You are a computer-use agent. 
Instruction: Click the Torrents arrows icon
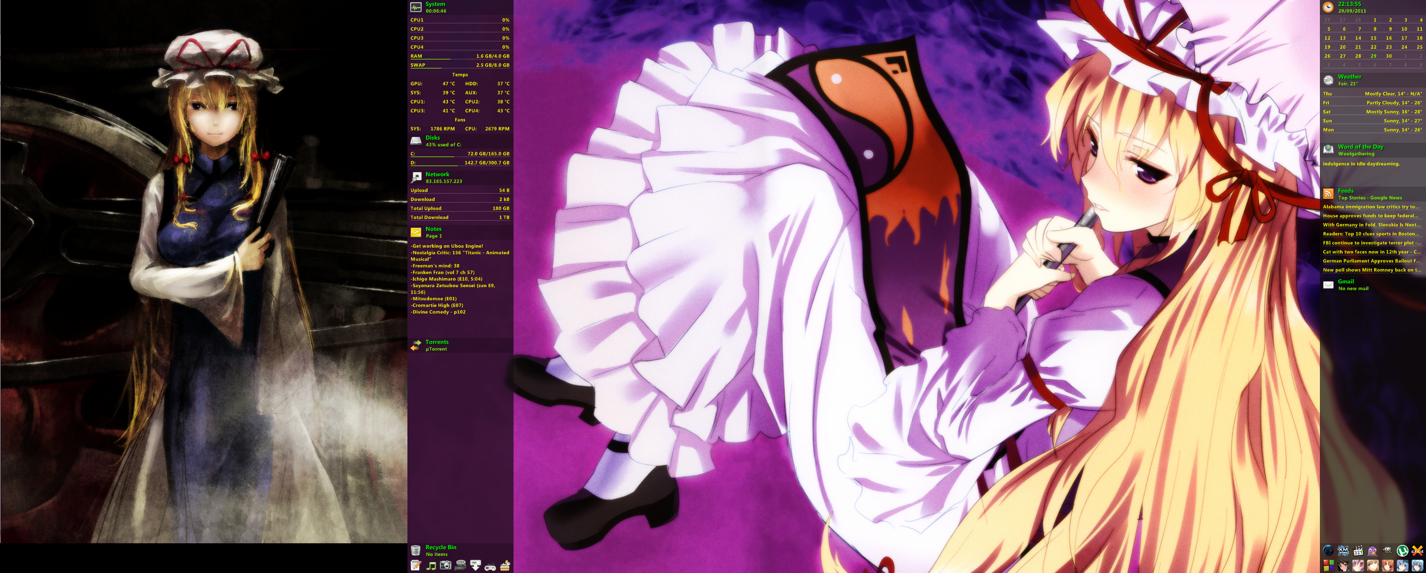tap(416, 345)
